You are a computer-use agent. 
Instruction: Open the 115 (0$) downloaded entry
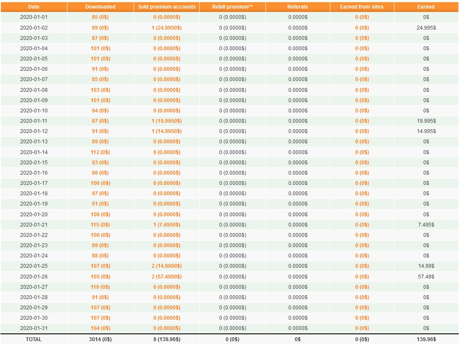click(100, 224)
